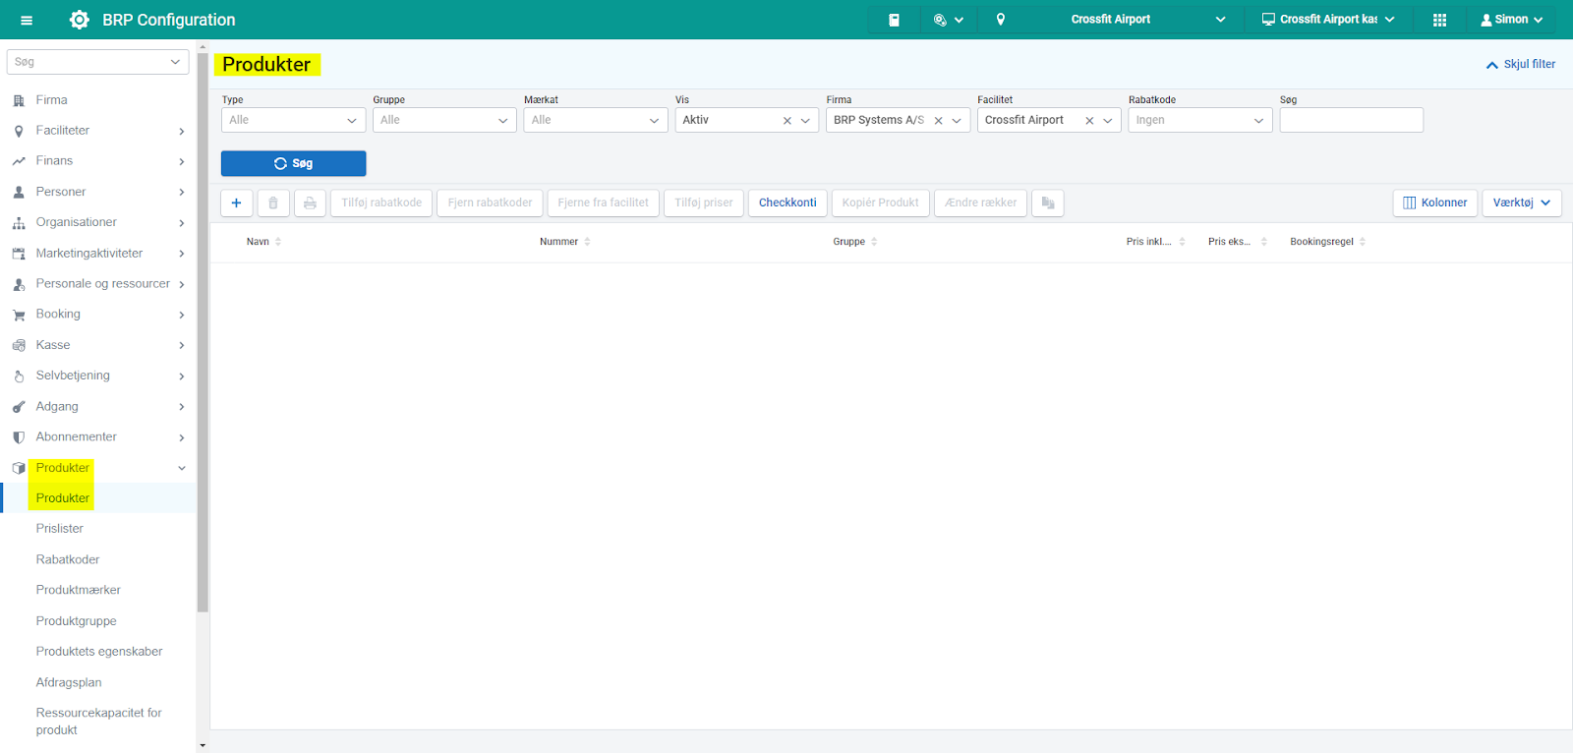1573x753 pixels.
Task: Click the trash delete icon in the toolbar
Action: [273, 203]
